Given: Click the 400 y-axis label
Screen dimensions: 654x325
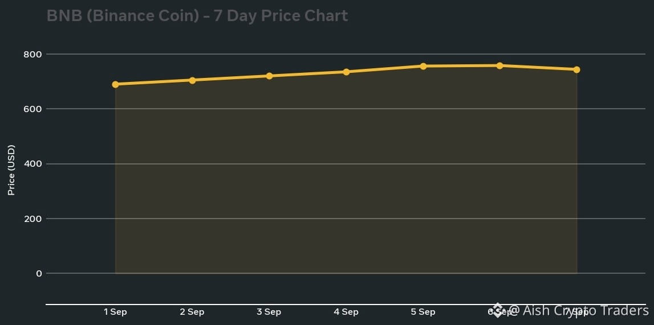Looking at the screenshot, I should tap(33, 164).
